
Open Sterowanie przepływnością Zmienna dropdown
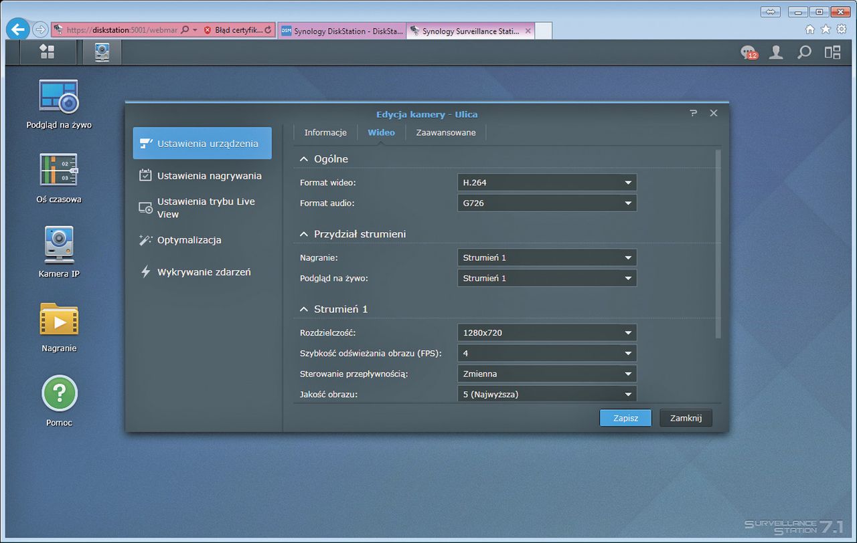click(547, 374)
